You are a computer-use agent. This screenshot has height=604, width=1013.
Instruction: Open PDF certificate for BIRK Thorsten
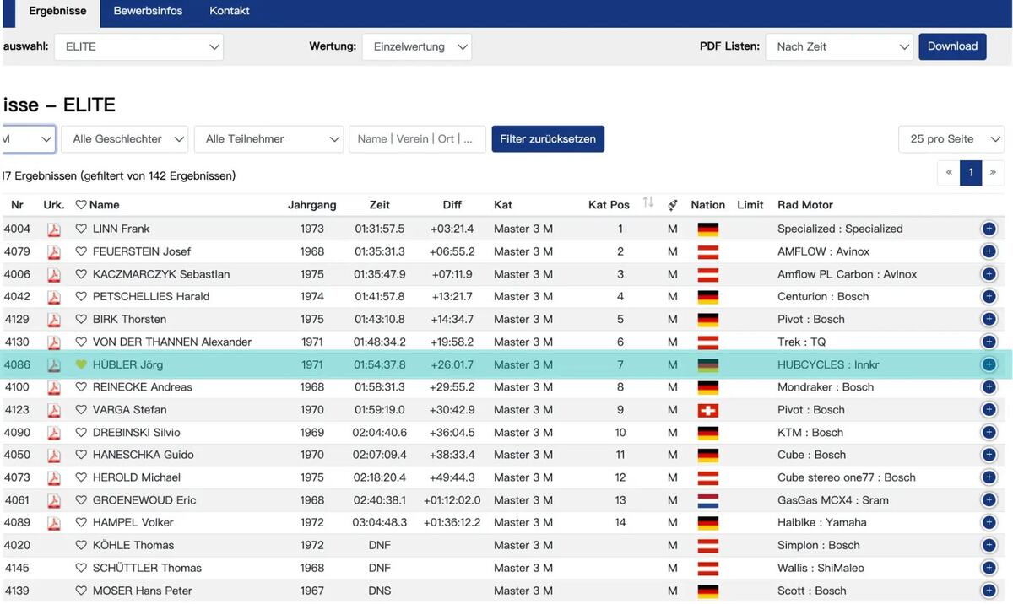click(54, 320)
